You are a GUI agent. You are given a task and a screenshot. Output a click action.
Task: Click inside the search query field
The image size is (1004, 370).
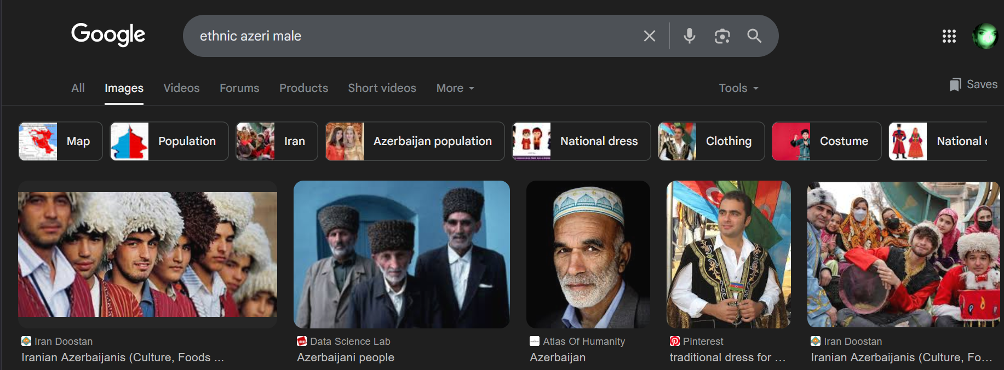pyautogui.click(x=411, y=36)
